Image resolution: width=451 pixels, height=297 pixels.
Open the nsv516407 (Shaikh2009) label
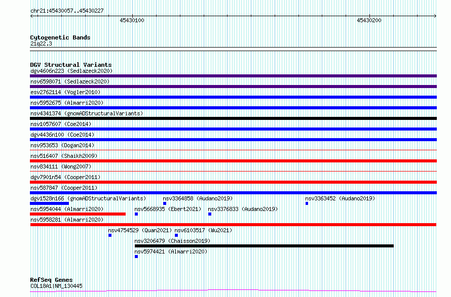coord(64,156)
